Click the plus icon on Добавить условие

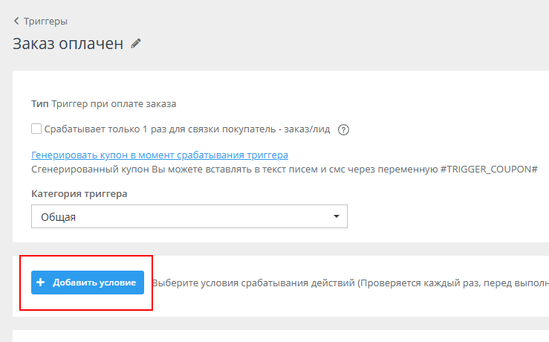[x=41, y=283]
